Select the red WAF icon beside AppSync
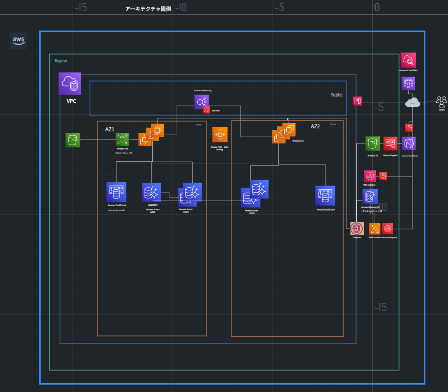This screenshot has width=448, height=392. [x=383, y=176]
